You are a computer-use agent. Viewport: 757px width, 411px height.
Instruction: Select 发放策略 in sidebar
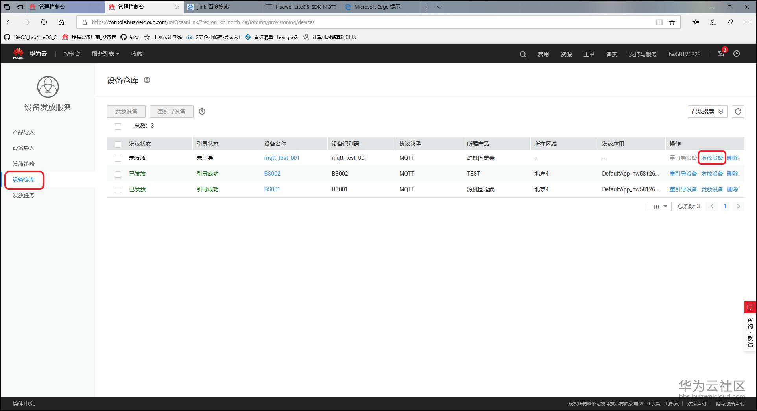pyautogui.click(x=24, y=164)
